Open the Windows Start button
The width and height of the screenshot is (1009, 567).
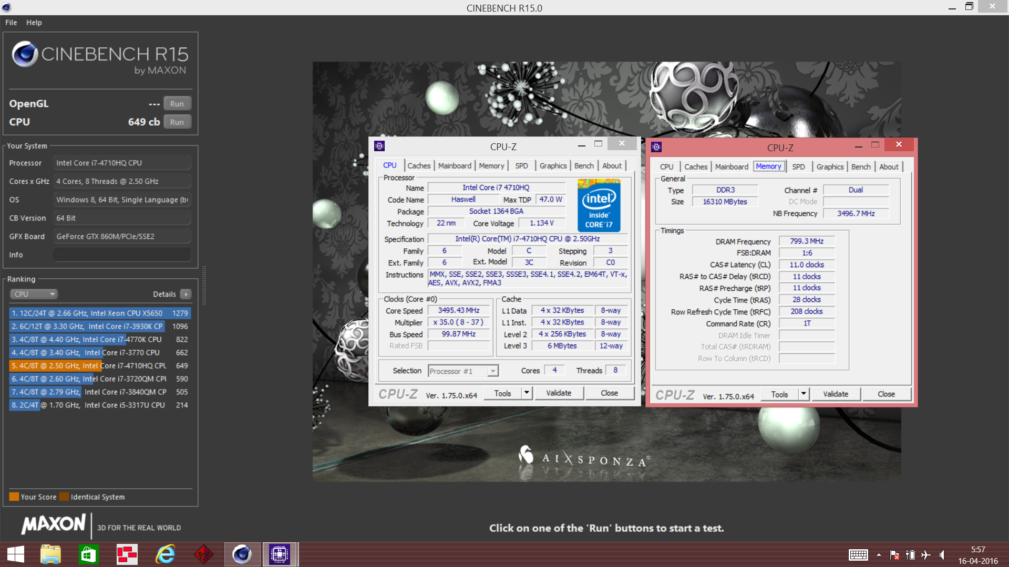pyautogui.click(x=15, y=554)
